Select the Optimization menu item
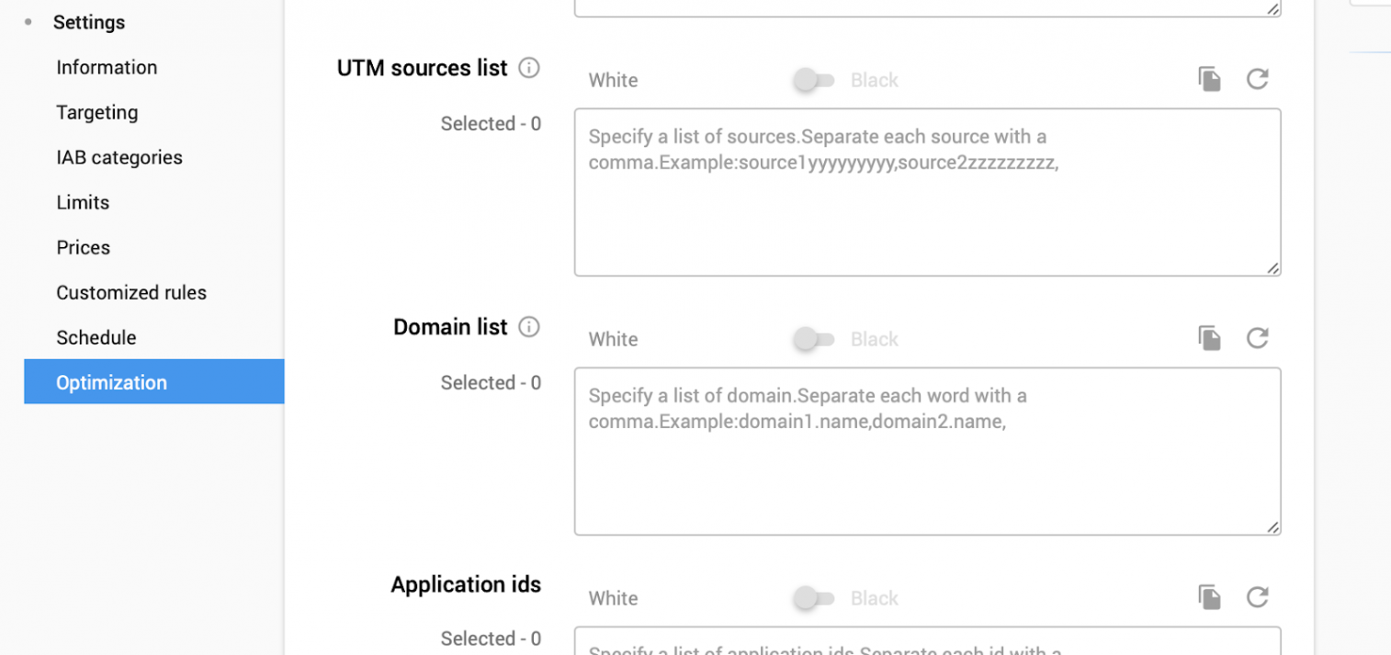Image resolution: width=1391 pixels, height=655 pixels. pos(154,381)
